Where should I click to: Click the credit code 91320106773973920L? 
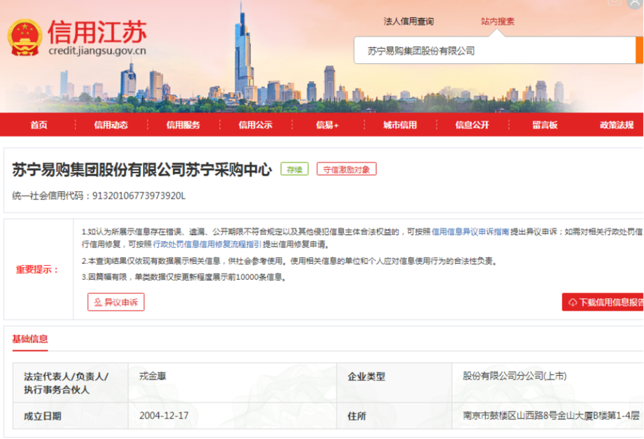(139, 196)
